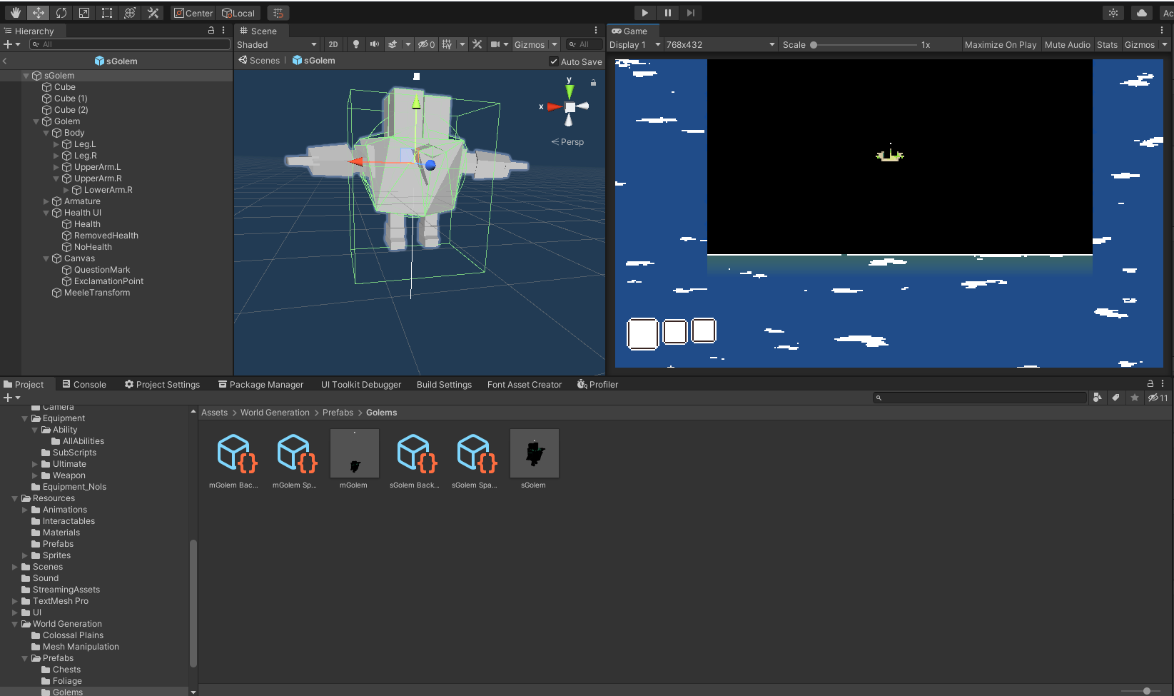The height and width of the screenshot is (696, 1174).
Task: Click Project favorites star icon
Action: coord(1134,398)
